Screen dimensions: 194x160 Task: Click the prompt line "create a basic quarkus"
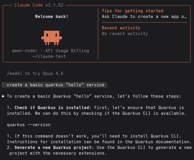[56, 85]
